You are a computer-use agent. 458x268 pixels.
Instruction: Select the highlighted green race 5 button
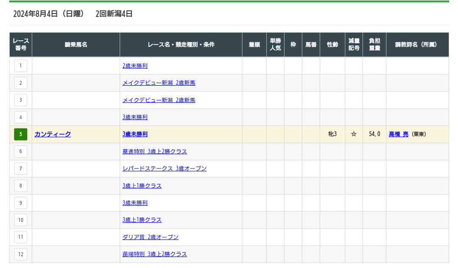tap(20, 134)
